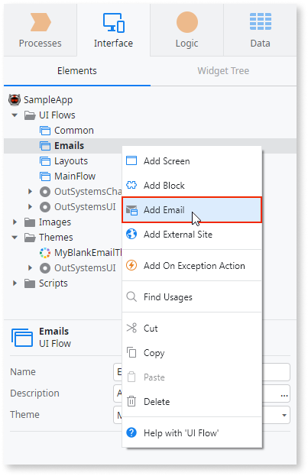Image resolution: width=308 pixels, height=476 pixels.
Task: Click the Add External Site globe icon
Action: coord(131,234)
